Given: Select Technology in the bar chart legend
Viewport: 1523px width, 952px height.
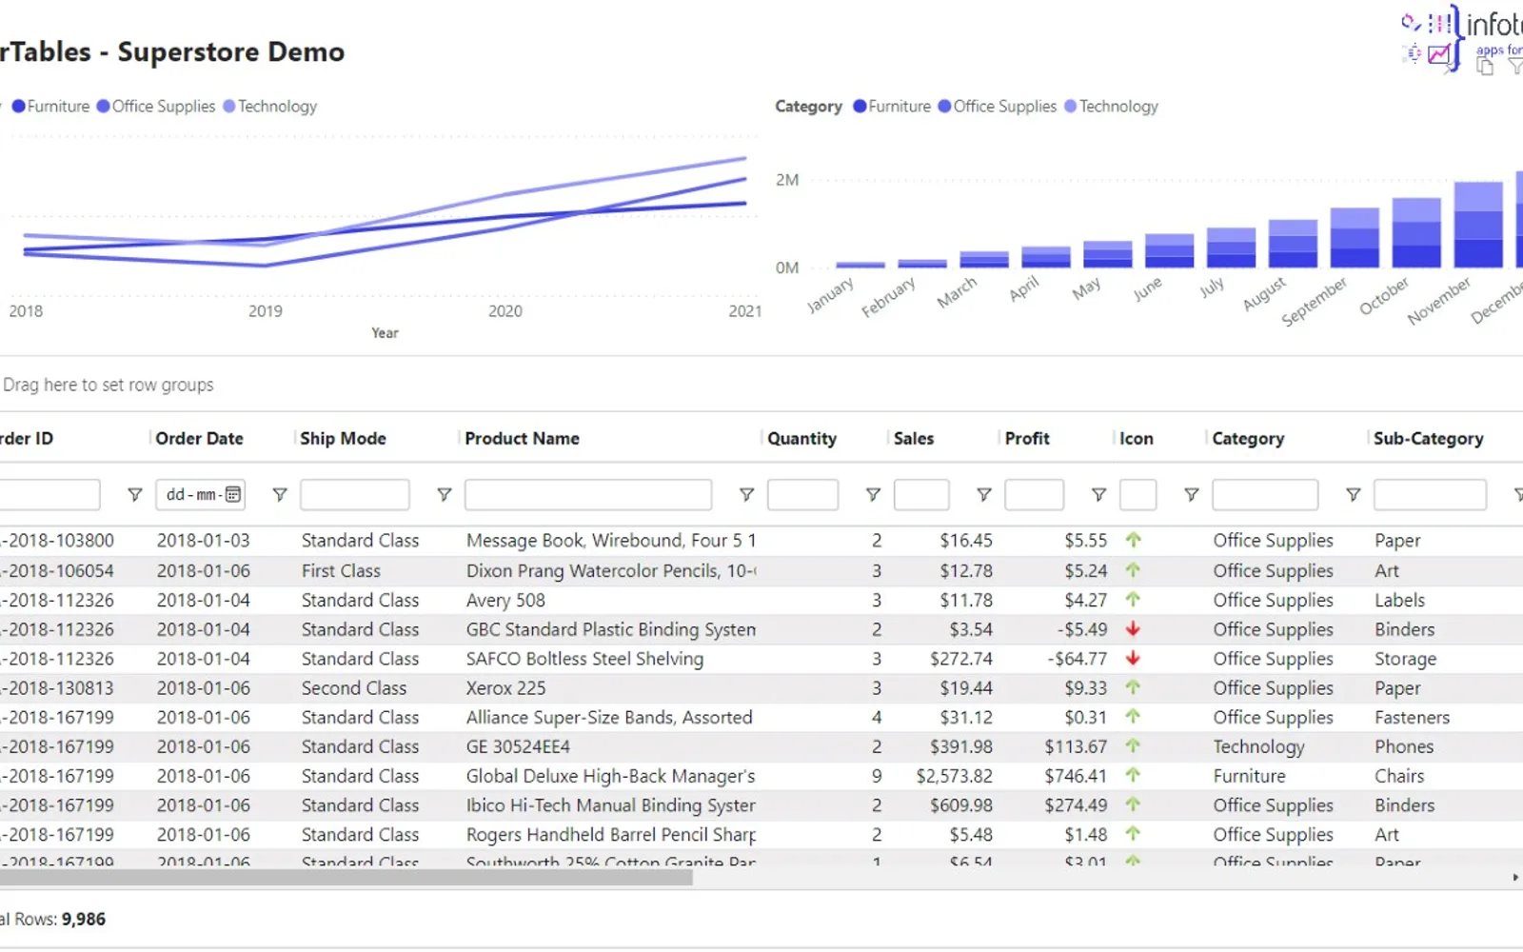Looking at the screenshot, I should click(1111, 106).
